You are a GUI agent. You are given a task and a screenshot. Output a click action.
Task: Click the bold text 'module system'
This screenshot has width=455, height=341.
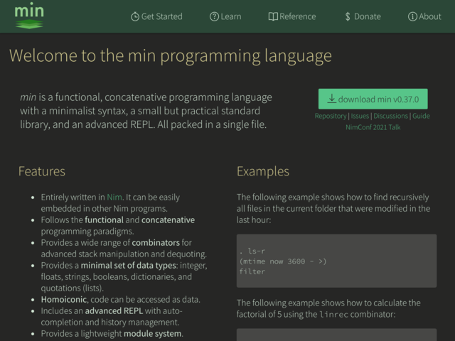coord(153,334)
